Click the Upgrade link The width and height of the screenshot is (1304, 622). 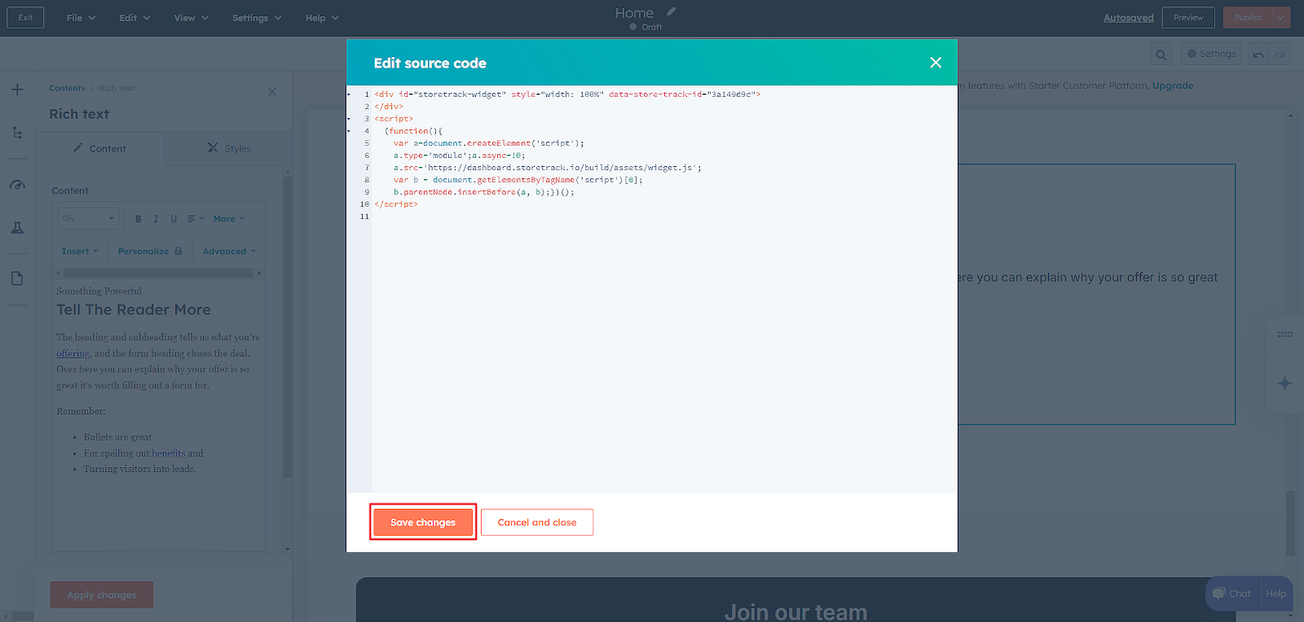[1172, 85]
